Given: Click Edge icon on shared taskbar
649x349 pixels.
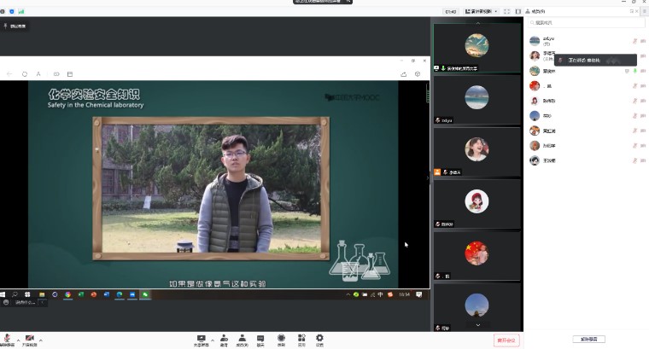Looking at the screenshot, I should [120, 294].
